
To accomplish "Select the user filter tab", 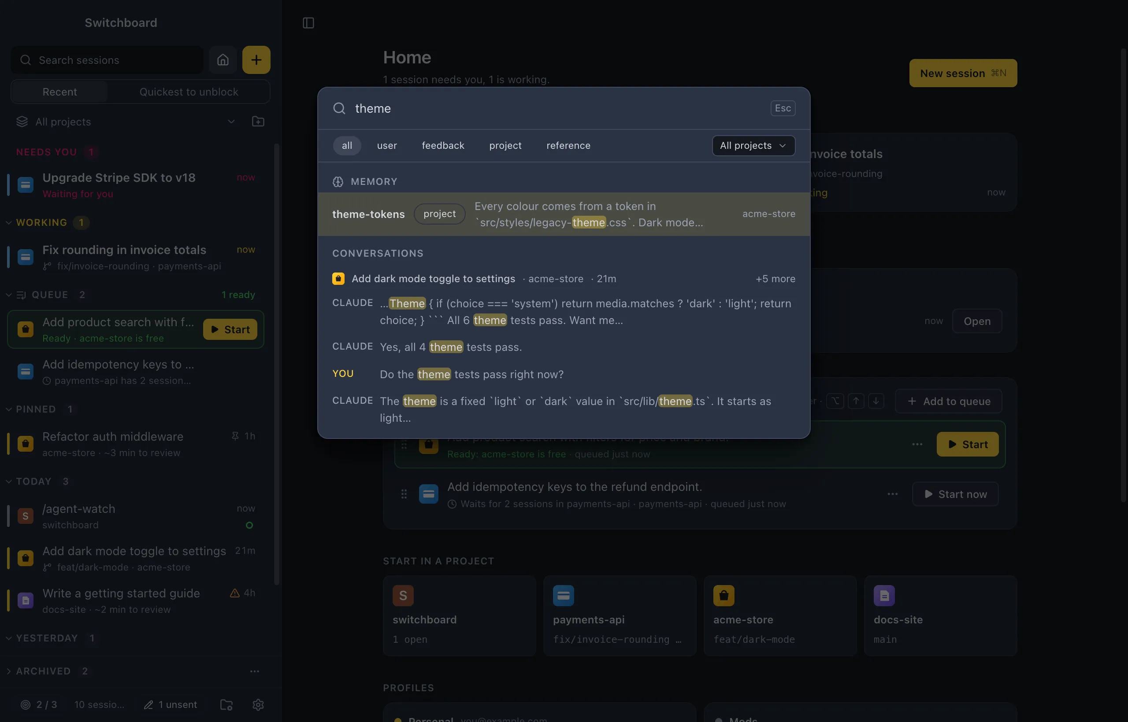I will pos(387,145).
